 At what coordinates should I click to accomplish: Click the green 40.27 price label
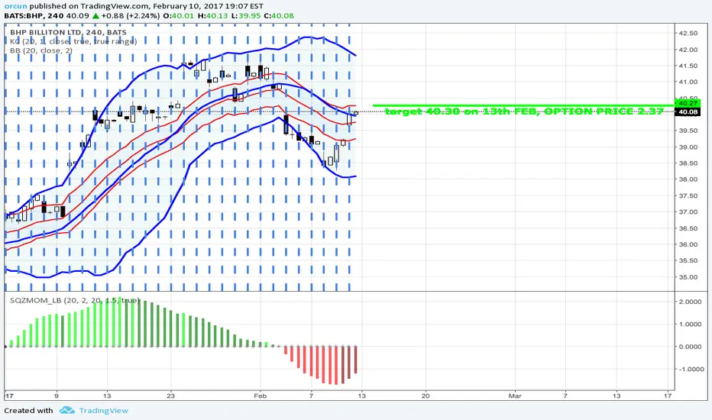click(x=688, y=104)
